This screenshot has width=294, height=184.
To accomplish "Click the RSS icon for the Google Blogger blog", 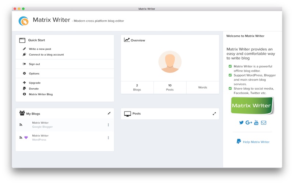I will (21, 125).
